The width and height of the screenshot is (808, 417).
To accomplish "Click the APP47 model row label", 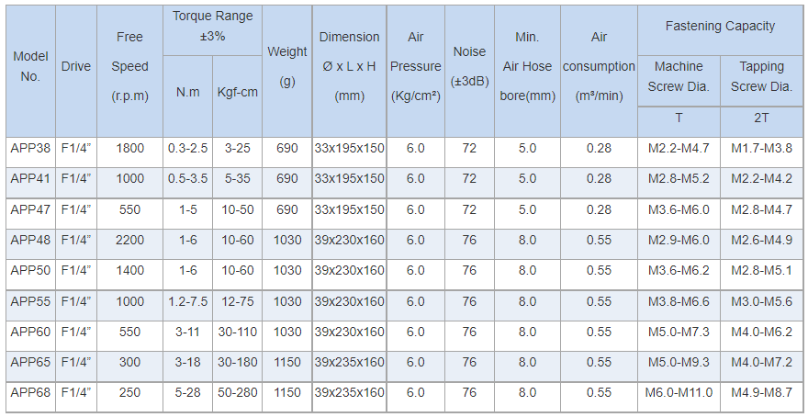I will point(30,209).
